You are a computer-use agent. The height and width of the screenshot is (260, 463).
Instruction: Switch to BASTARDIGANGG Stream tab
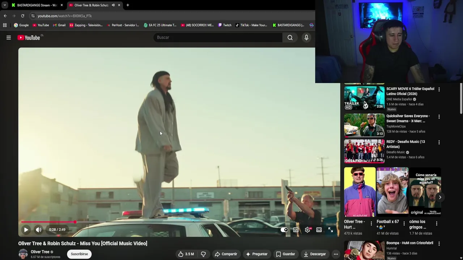click(37, 5)
